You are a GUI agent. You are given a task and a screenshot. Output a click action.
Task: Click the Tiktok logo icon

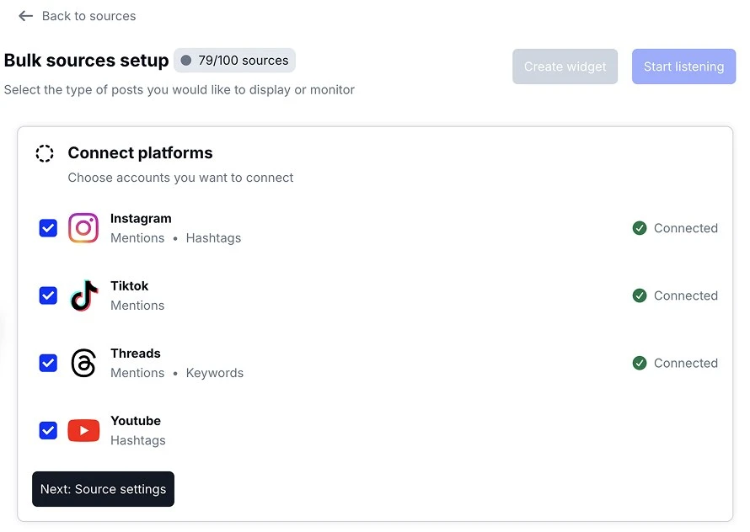pos(83,295)
